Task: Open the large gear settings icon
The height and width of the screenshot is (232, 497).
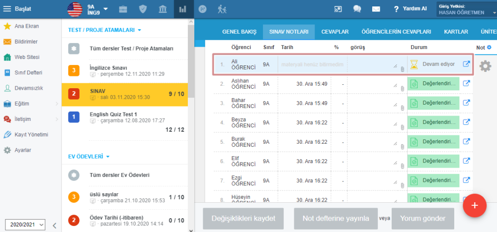Action: [485, 66]
